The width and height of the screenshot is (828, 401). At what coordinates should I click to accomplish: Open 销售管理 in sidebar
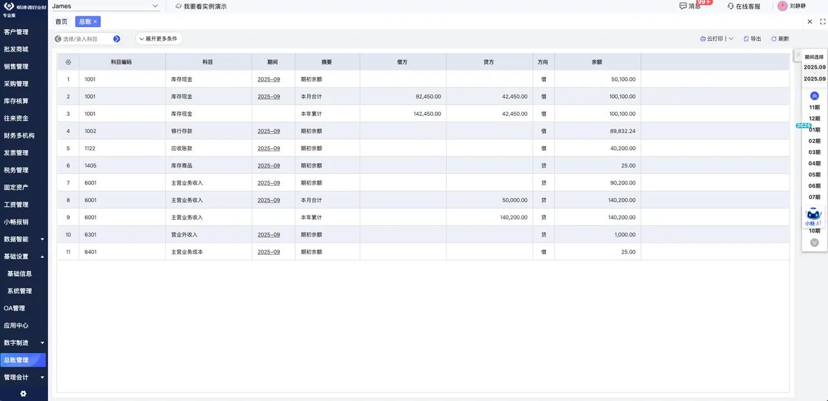[x=16, y=67]
